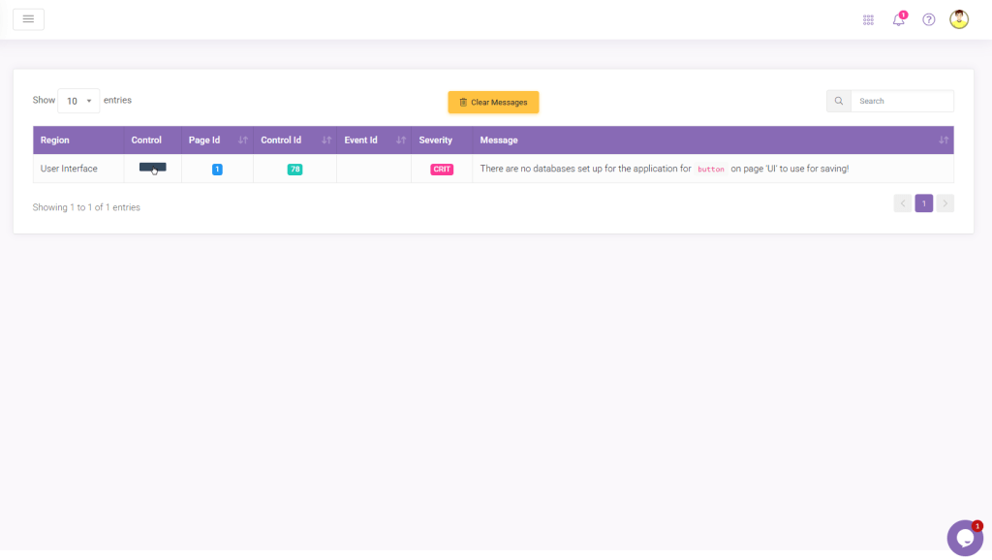Open the hamburger sidebar menu
The width and height of the screenshot is (992, 560).
[28, 19]
